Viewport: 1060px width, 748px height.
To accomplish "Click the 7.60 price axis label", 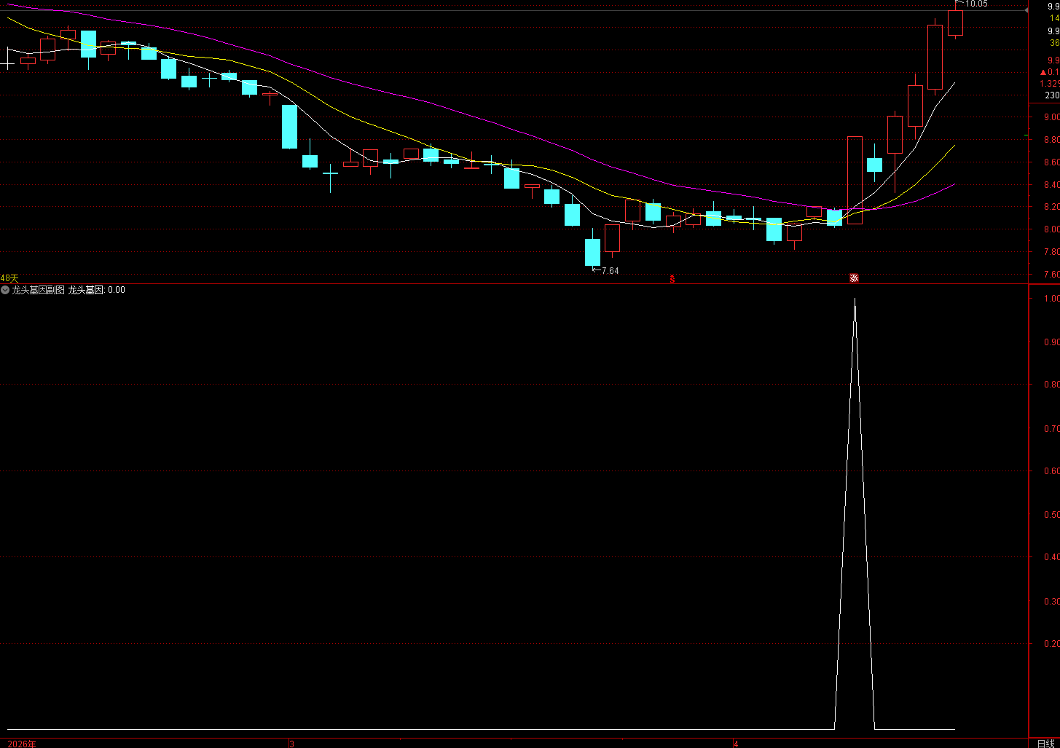I will (1051, 275).
